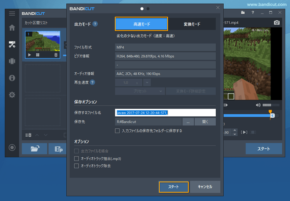This screenshot has height=201, width=290.
Task: Select the first page dot indicator
Action: pyautogui.click(x=142, y=9)
